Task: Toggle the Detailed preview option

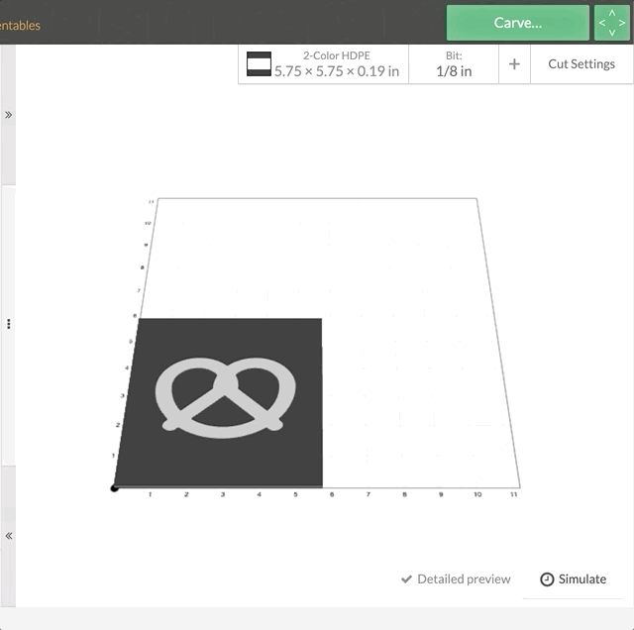Action: click(x=464, y=579)
